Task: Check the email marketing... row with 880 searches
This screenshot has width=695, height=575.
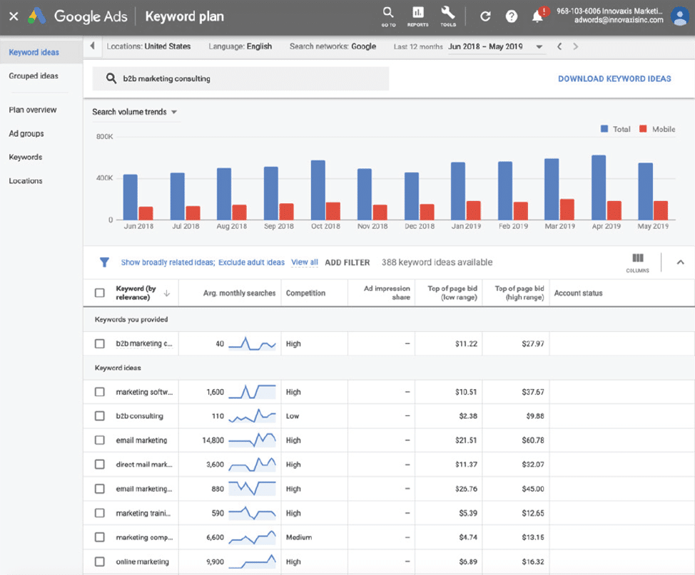Action: click(100, 489)
